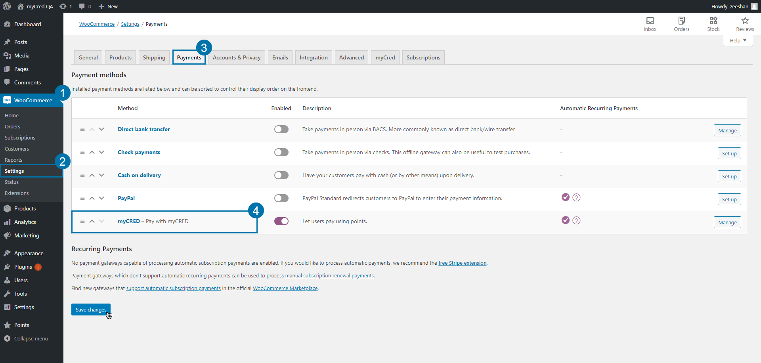
Task: Open the WooCommerce breadcrumb link
Action: pyautogui.click(x=97, y=24)
